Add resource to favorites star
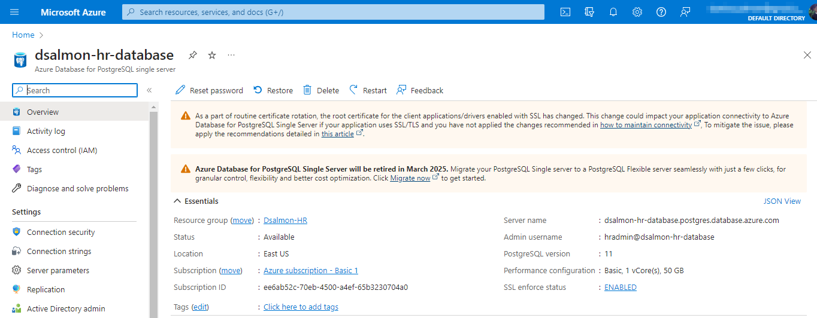The height and width of the screenshot is (318, 817). (212, 55)
